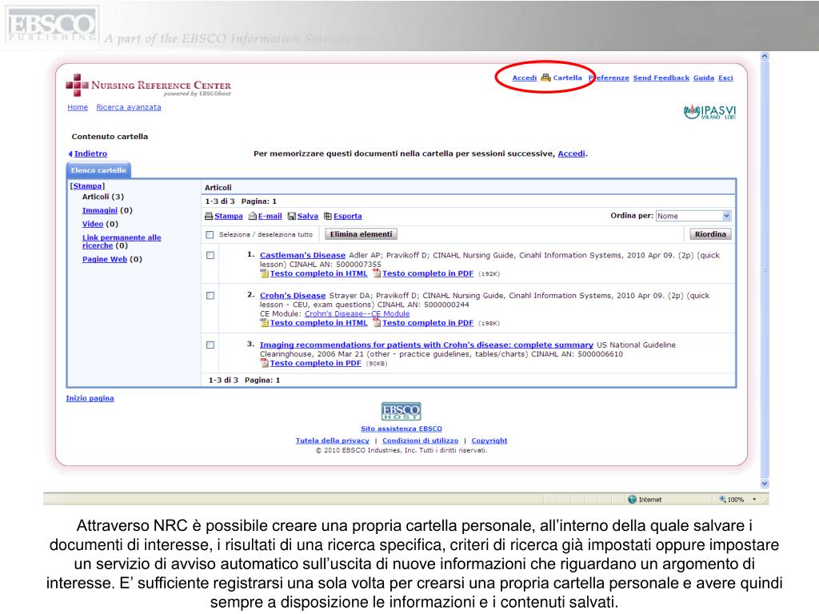
Task: Tick the checkbox for Castleman's Disease
Action: [x=210, y=255]
